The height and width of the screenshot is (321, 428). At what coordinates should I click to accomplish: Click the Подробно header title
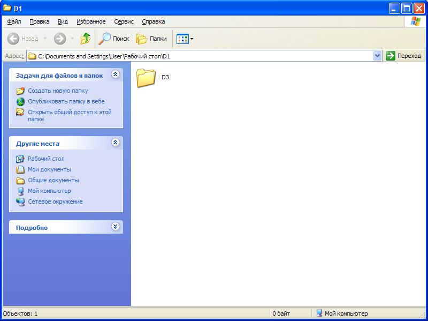click(32, 228)
